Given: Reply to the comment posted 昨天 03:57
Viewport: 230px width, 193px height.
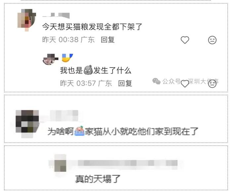Looking at the screenshot, I should pyautogui.click(x=125, y=83).
